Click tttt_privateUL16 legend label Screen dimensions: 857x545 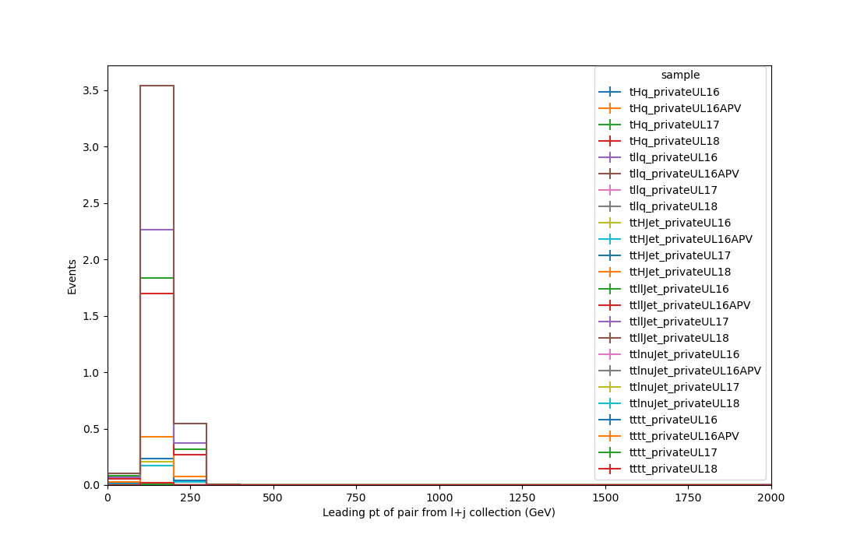point(673,420)
